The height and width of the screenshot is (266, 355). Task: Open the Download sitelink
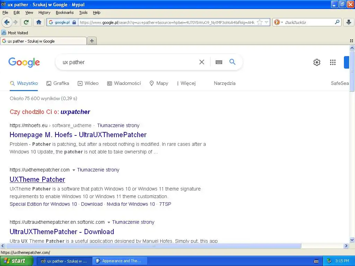[92, 204]
